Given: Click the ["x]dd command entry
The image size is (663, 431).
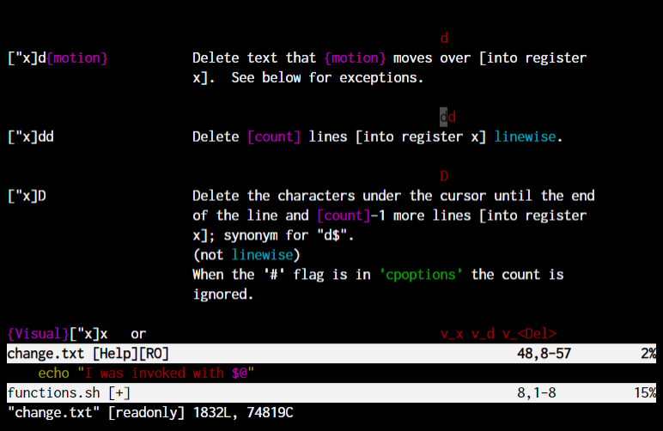Looking at the screenshot, I should coord(31,137).
